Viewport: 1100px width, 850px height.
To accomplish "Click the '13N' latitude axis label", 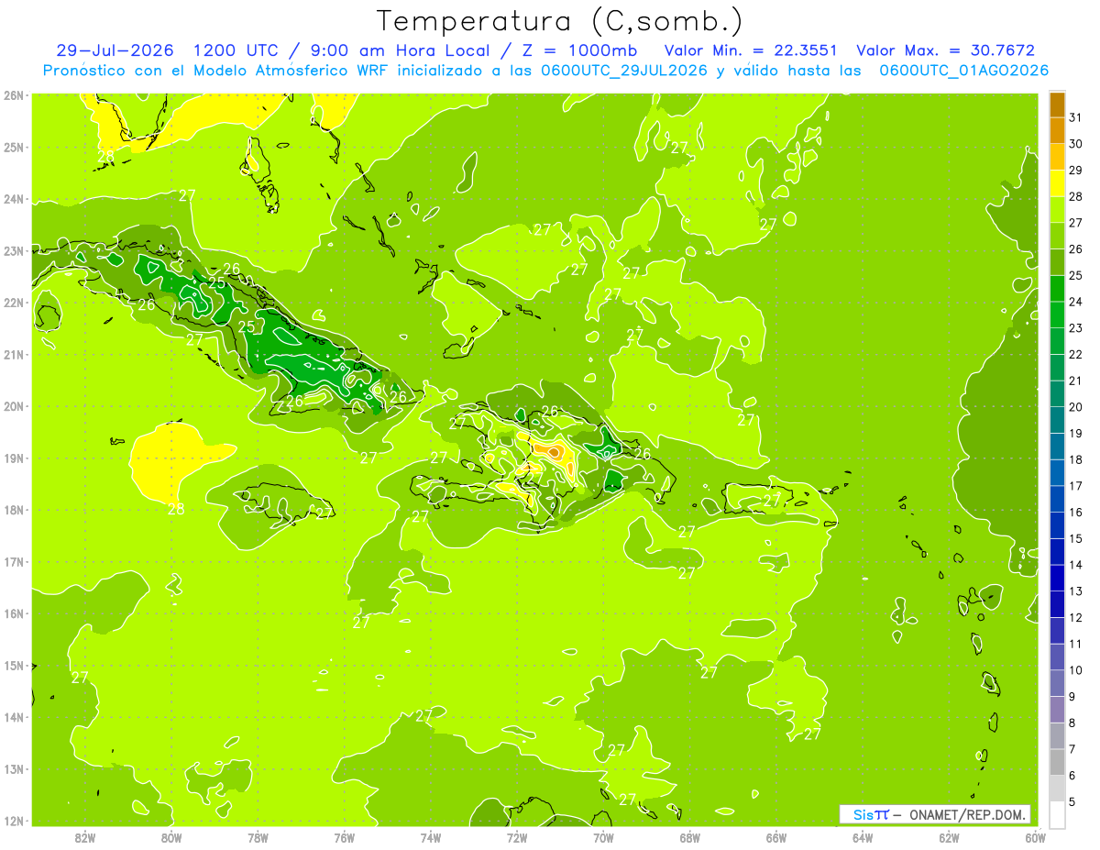I will click(14, 768).
